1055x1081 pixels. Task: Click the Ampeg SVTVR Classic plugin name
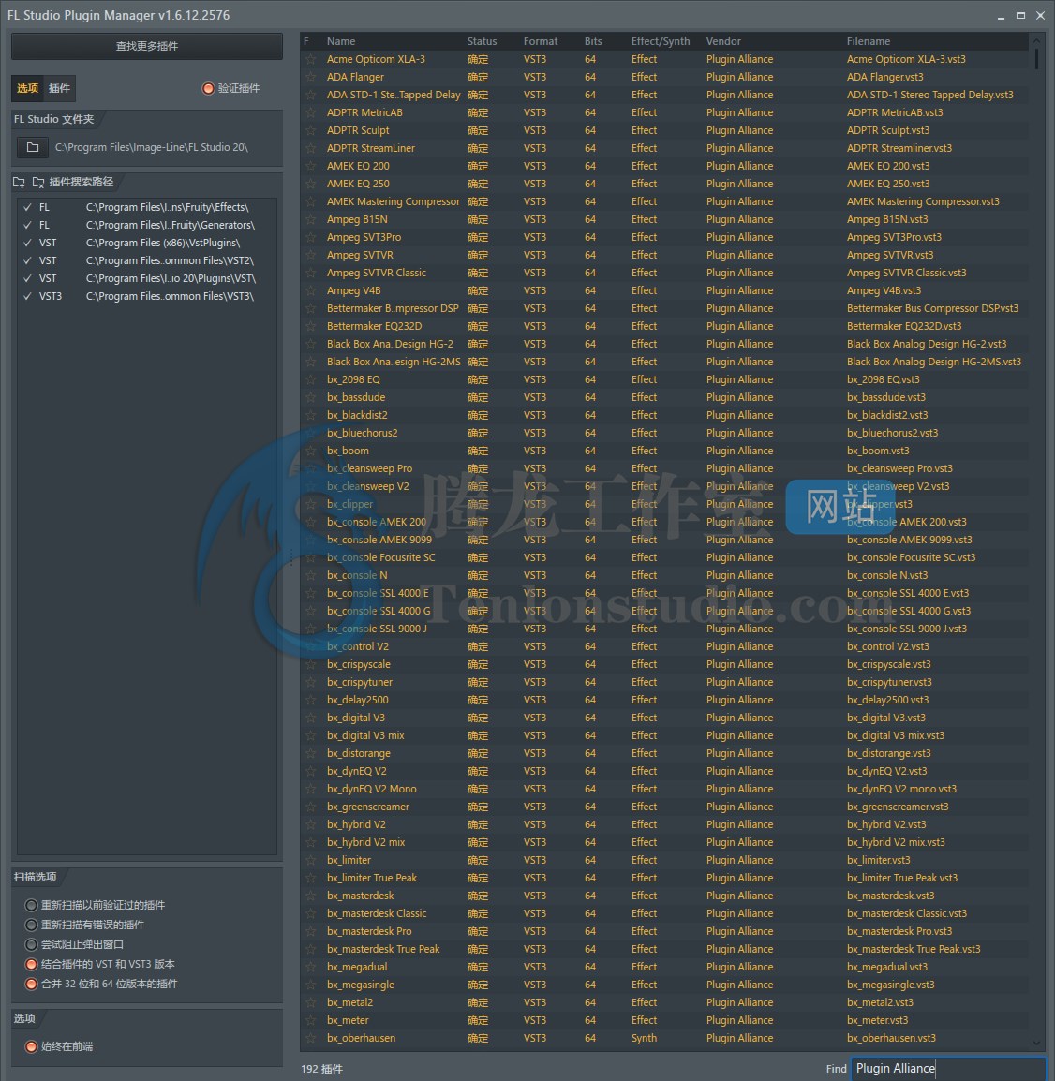377,273
